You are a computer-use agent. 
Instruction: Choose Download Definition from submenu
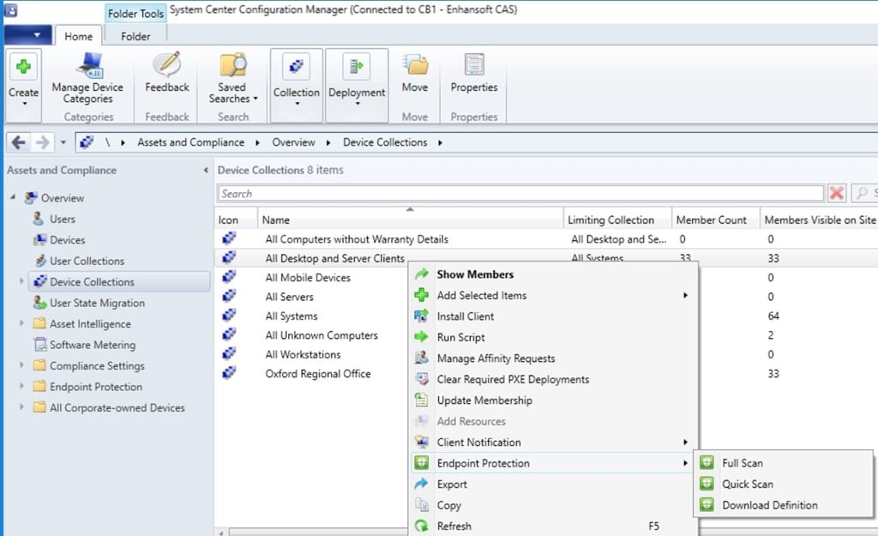pos(784,505)
